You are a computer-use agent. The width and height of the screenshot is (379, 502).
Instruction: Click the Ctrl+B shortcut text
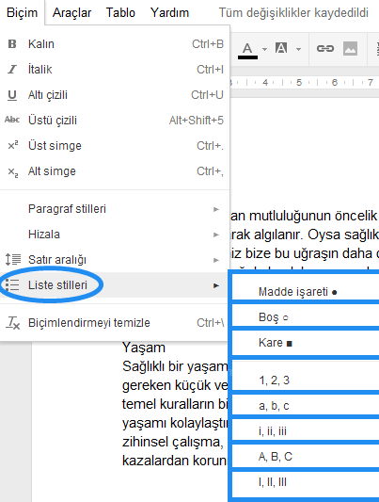(208, 44)
